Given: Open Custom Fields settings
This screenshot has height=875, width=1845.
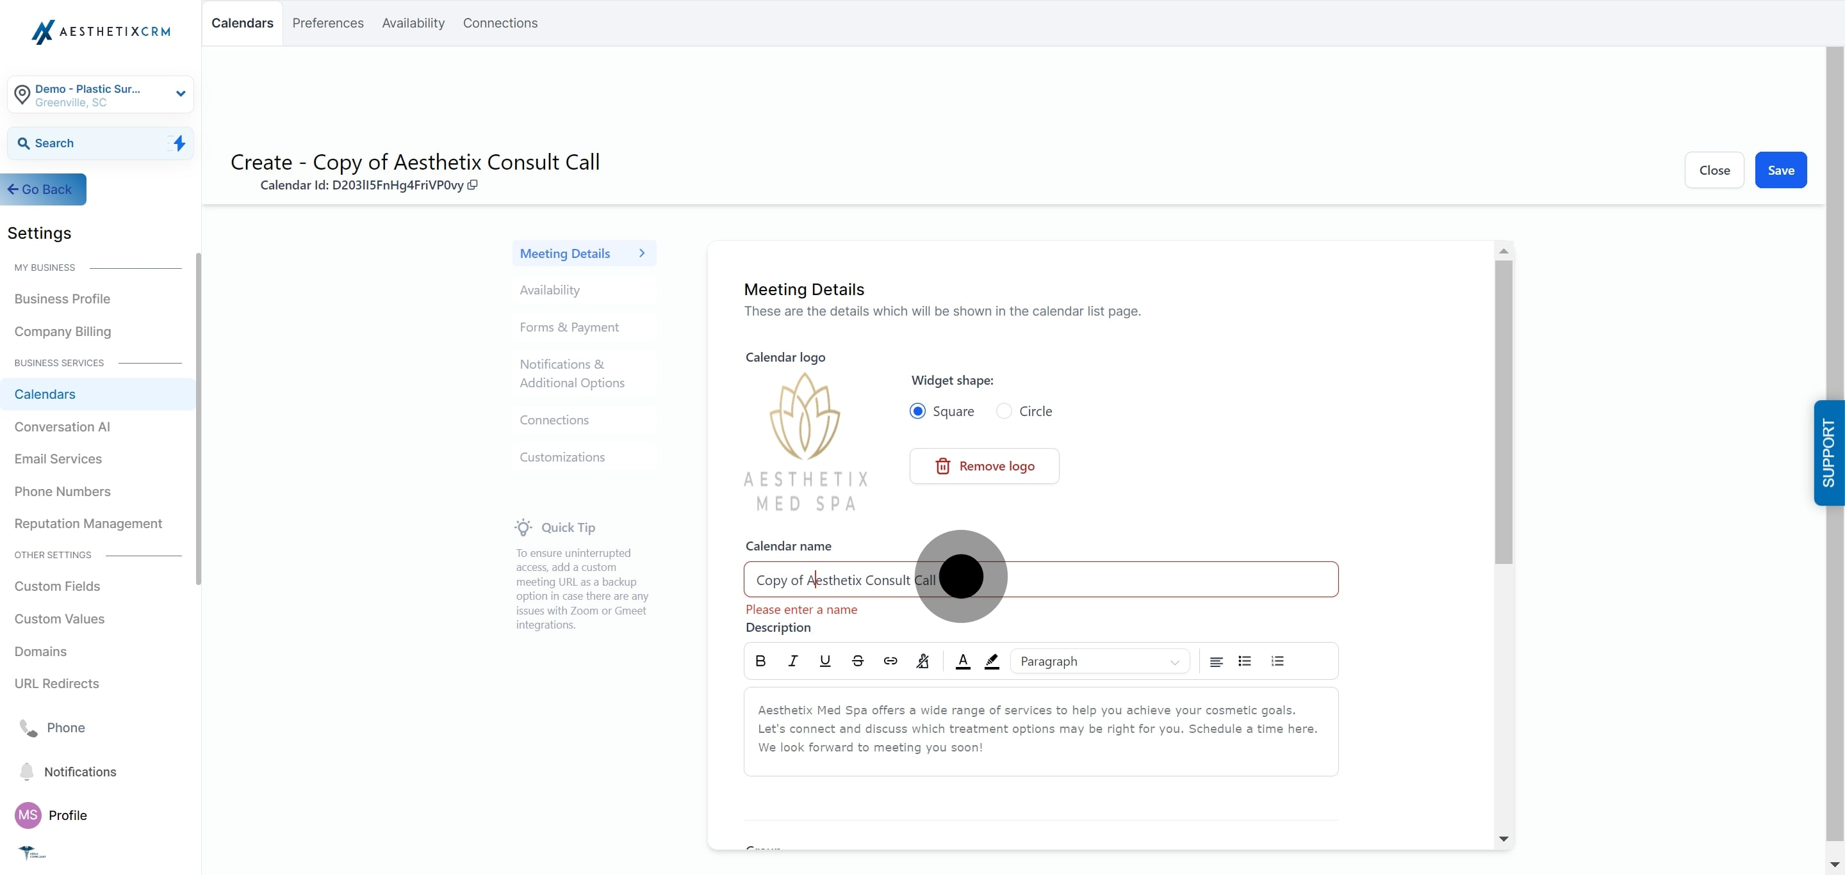Looking at the screenshot, I should tap(57, 586).
